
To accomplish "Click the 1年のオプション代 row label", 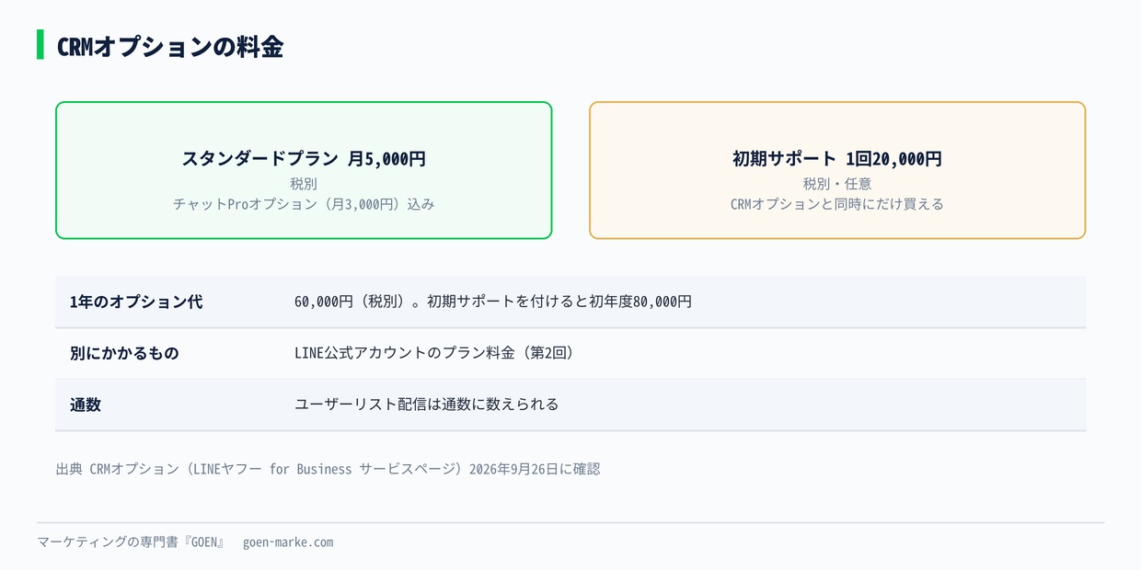I will (136, 302).
